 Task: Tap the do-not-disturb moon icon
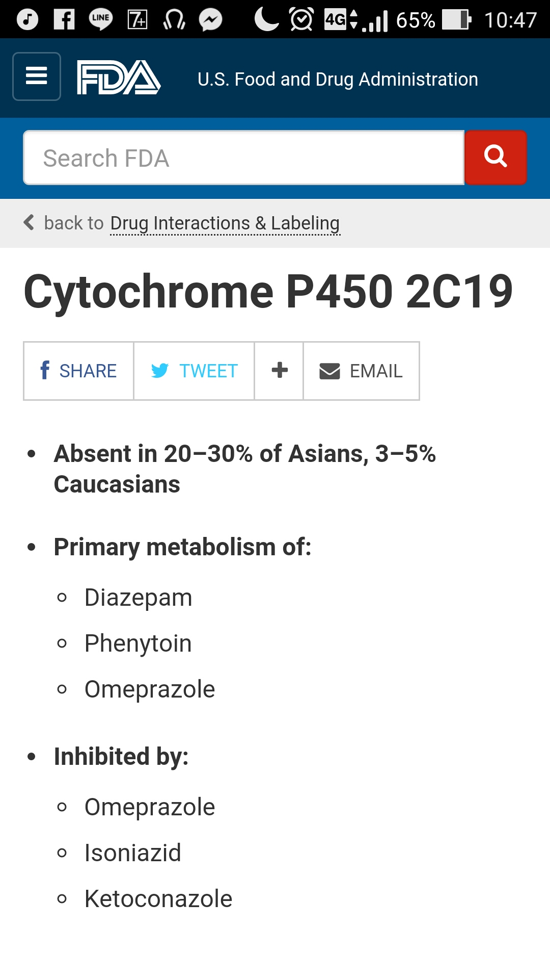(266, 20)
